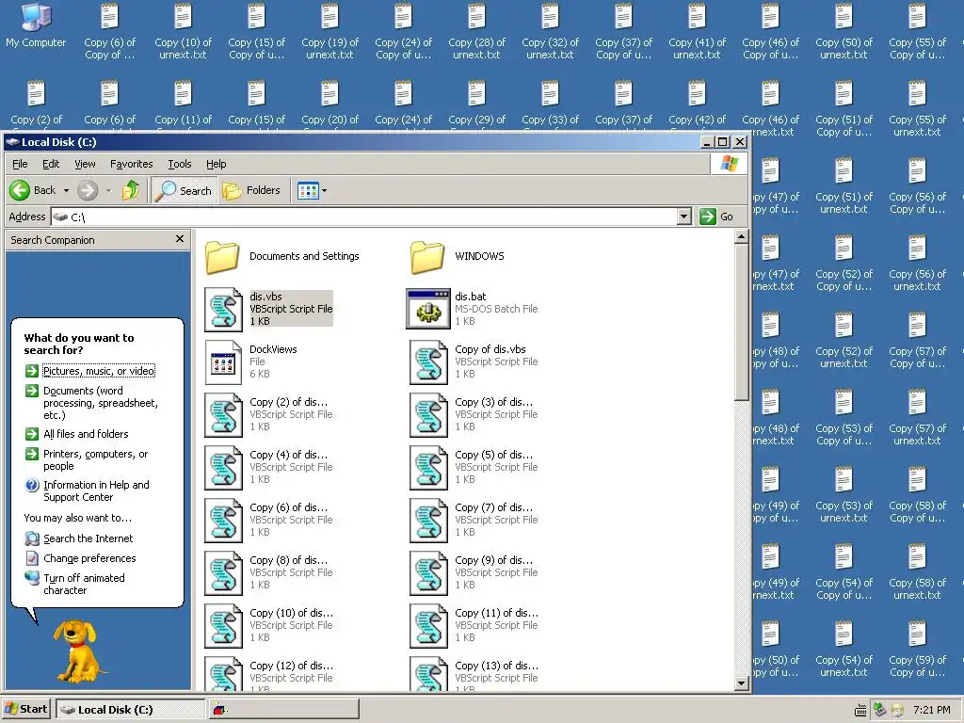Screen dimensions: 964x723
Task: Search for Documents (word processing, spreadsheet)
Action: (x=100, y=403)
